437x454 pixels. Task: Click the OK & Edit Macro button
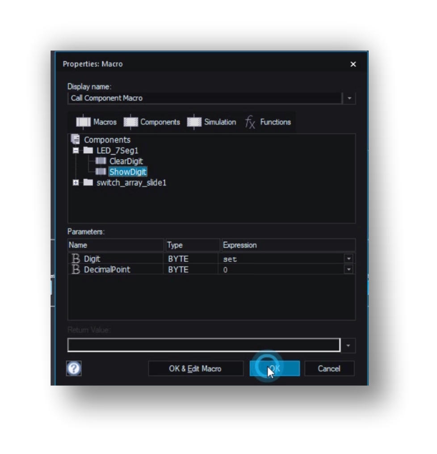tap(195, 369)
